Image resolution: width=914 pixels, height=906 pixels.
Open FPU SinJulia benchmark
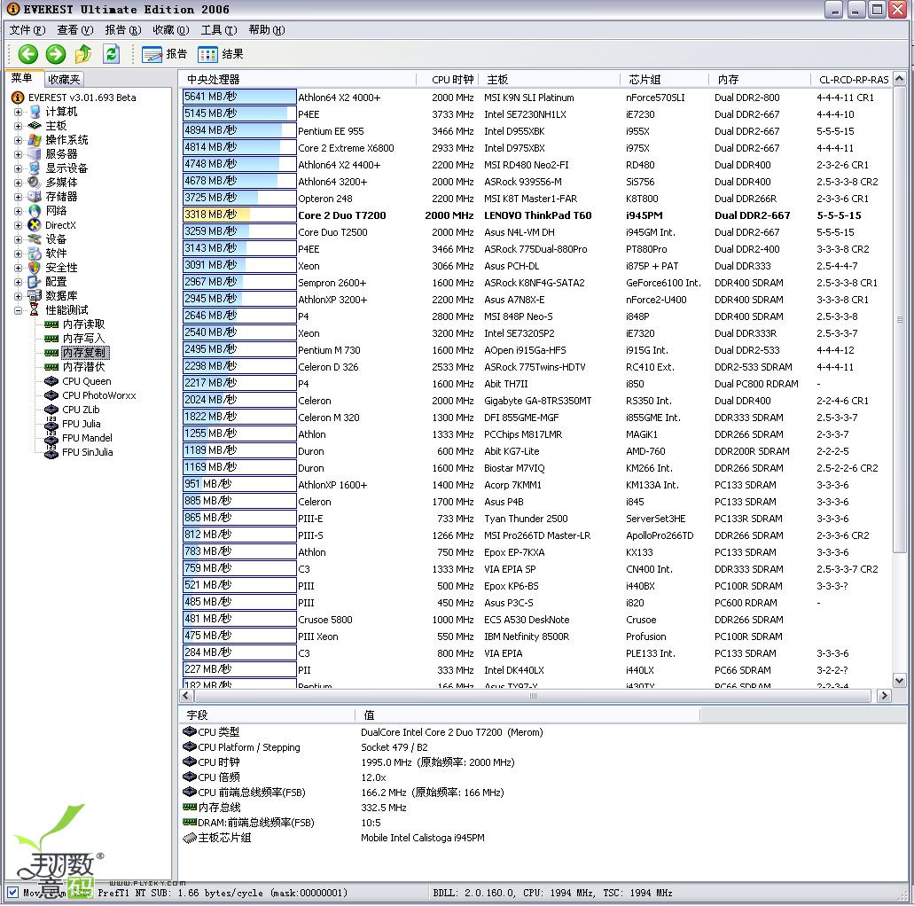point(88,452)
